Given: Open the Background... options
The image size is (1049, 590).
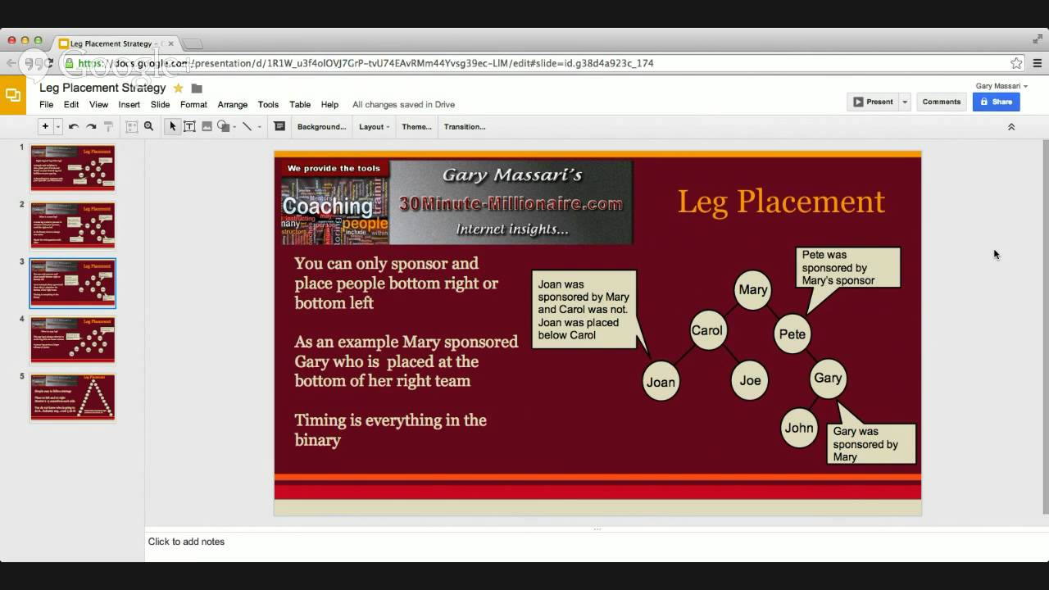Looking at the screenshot, I should pyautogui.click(x=321, y=126).
